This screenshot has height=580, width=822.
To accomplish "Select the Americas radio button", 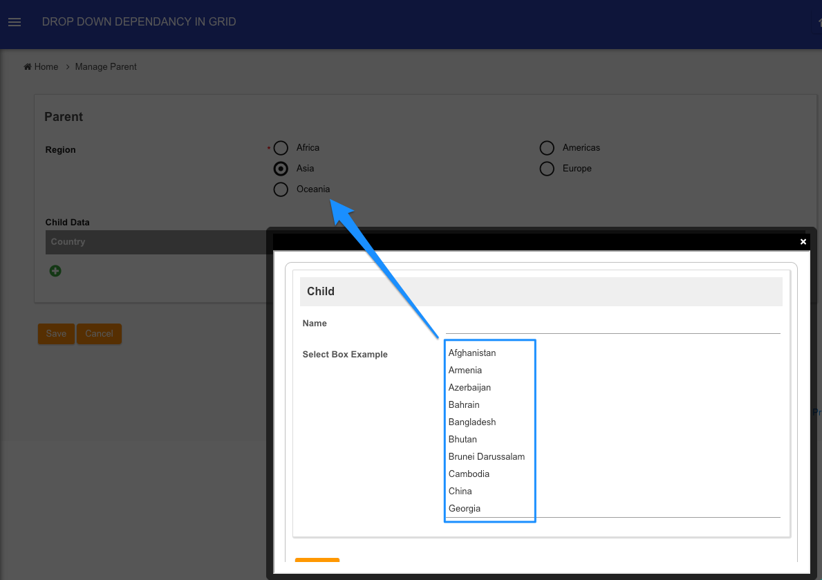I will tap(547, 148).
